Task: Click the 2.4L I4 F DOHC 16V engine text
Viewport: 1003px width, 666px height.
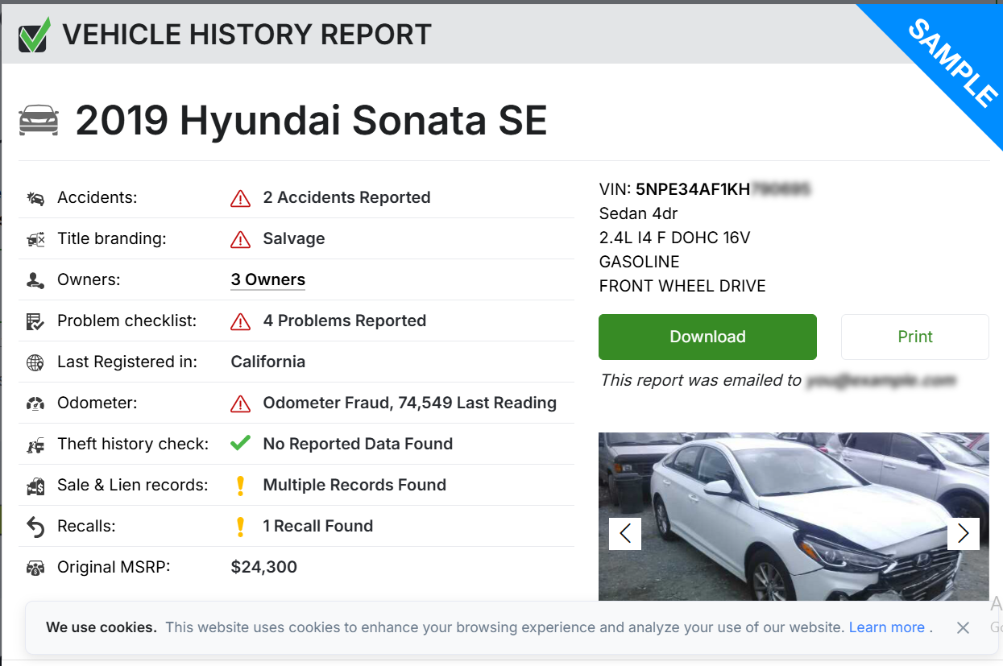Action: point(675,238)
